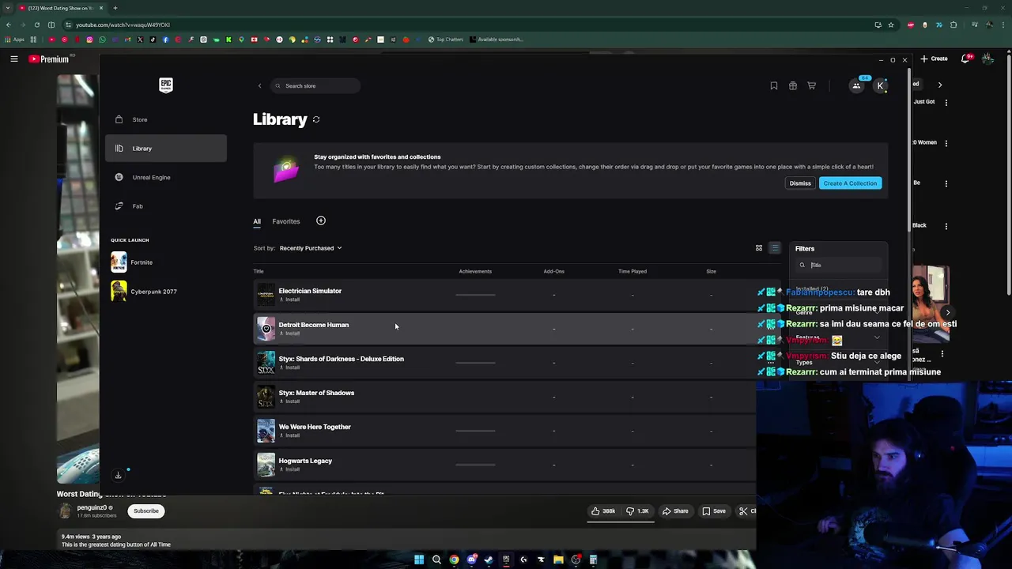Go back with the left chevron arrow
This screenshot has height=569, width=1012.
(x=259, y=85)
